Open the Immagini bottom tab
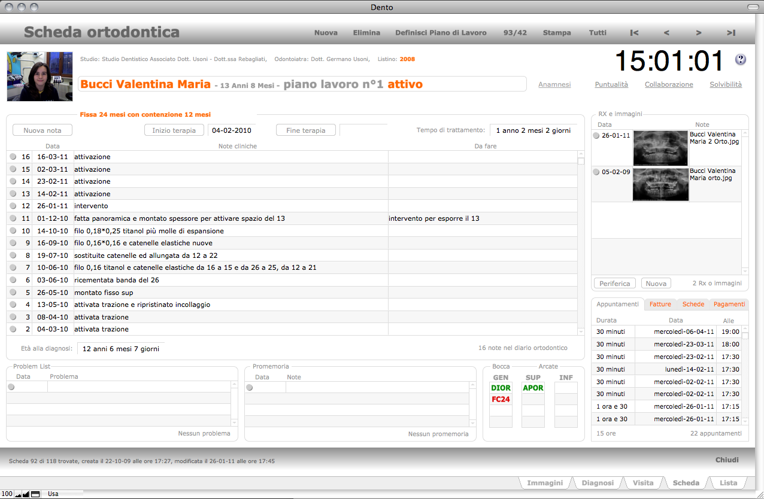 545,483
